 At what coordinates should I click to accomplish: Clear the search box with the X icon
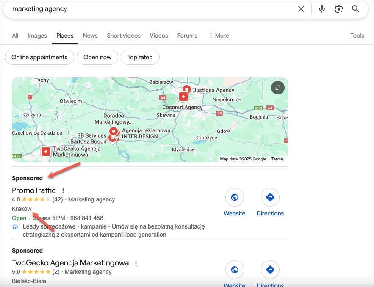pos(301,9)
